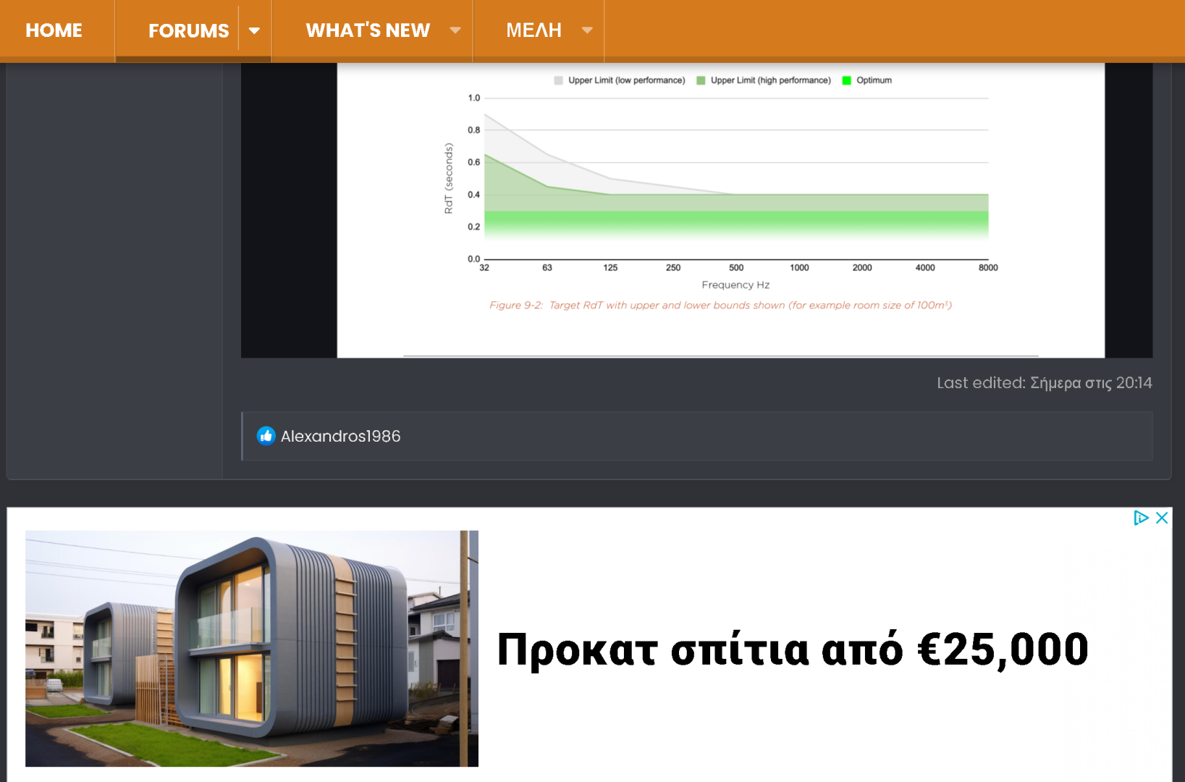Click the prefab house ad image
This screenshot has height=782, width=1185.
point(251,648)
